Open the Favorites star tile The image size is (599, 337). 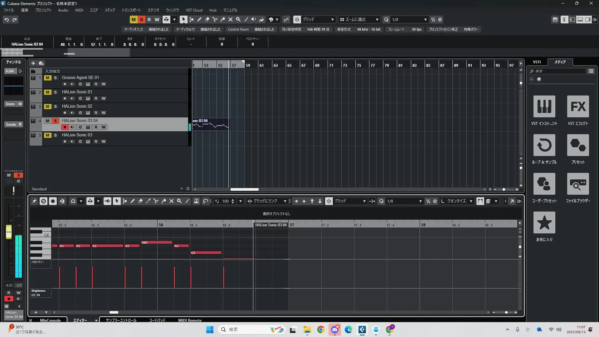(544, 222)
